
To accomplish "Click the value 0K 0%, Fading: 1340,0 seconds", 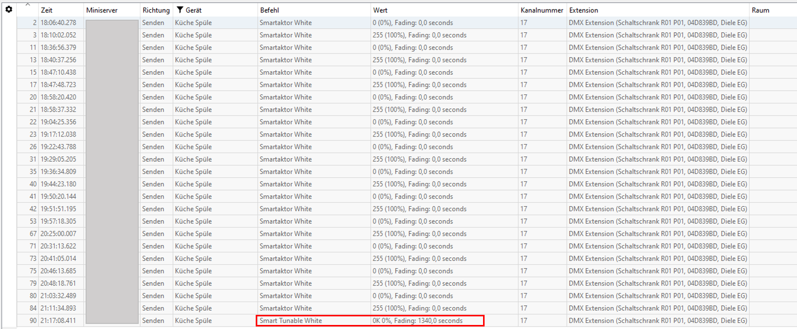I will (x=418, y=320).
